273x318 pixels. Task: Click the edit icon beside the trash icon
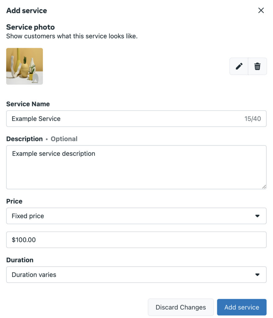point(239,66)
